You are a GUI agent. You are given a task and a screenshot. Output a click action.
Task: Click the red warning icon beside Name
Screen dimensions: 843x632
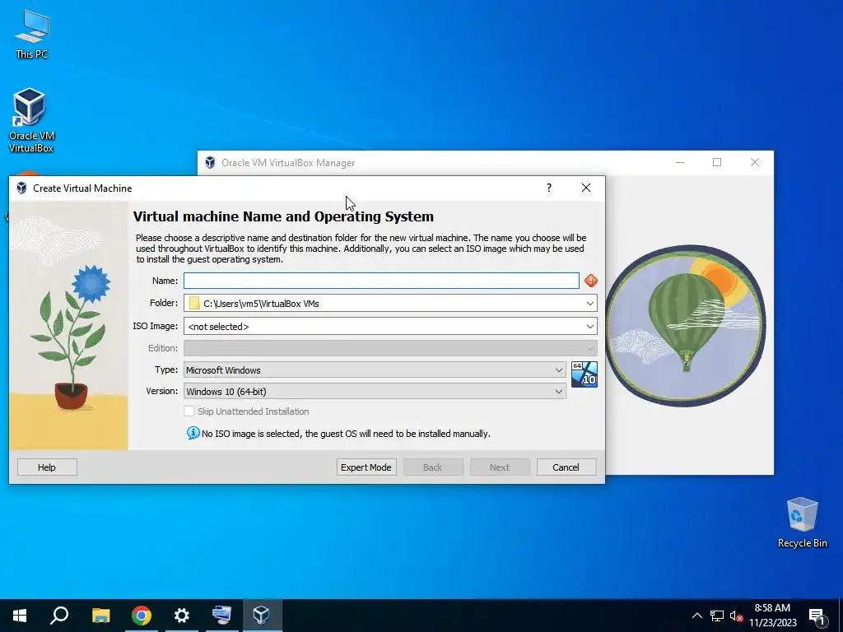[x=591, y=281]
